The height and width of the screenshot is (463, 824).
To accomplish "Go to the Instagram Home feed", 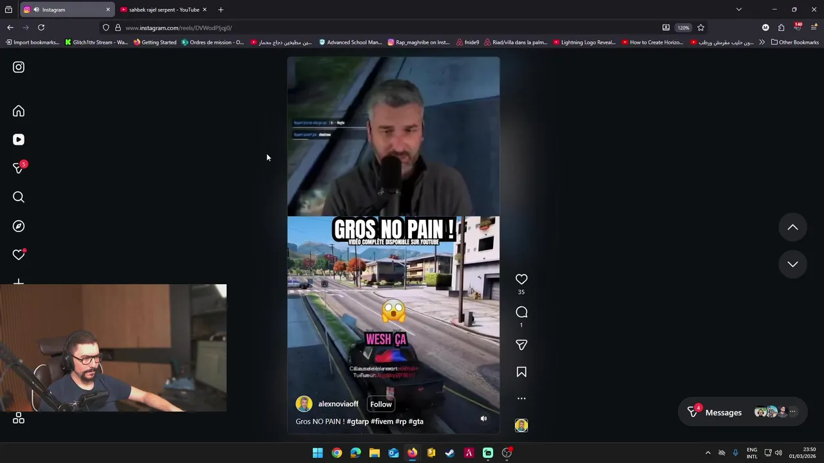I will pyautogui.click(x=19, y=111).
